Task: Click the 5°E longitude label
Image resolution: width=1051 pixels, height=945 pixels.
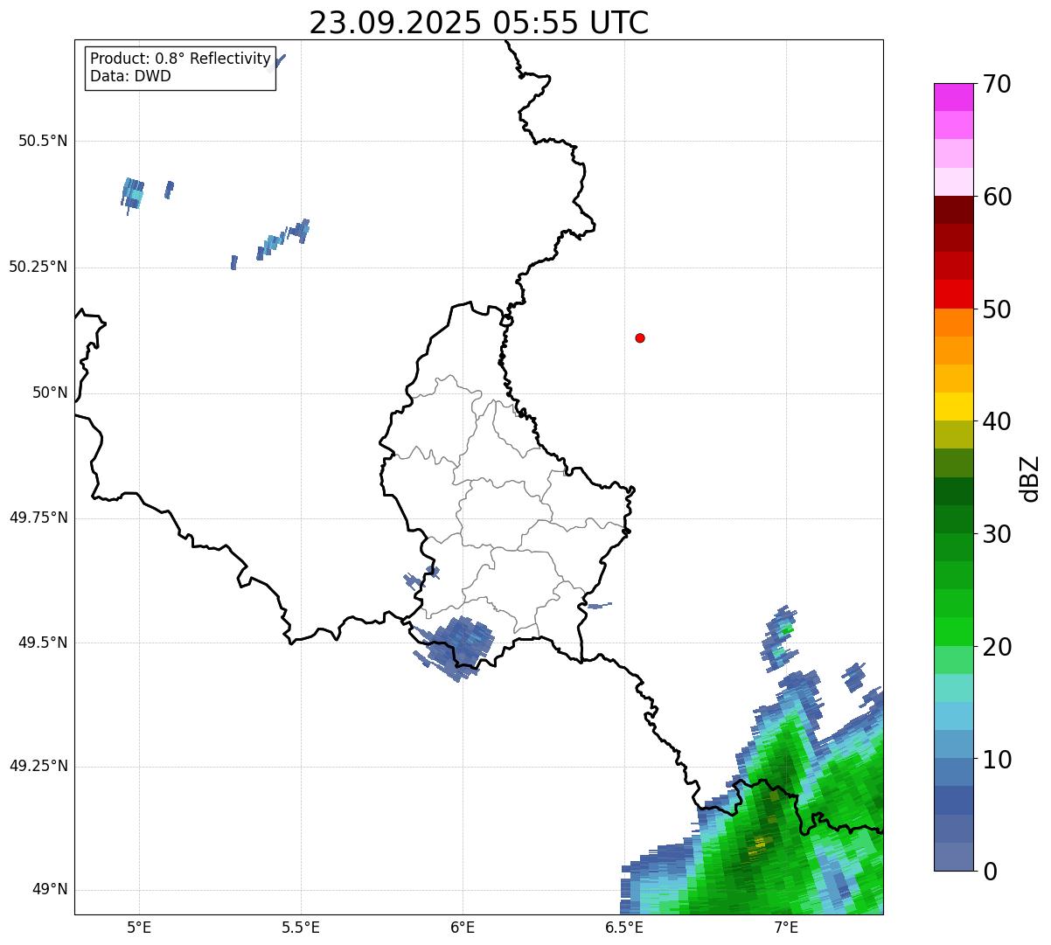Action: pyautogui.click(x=139, y=927)
